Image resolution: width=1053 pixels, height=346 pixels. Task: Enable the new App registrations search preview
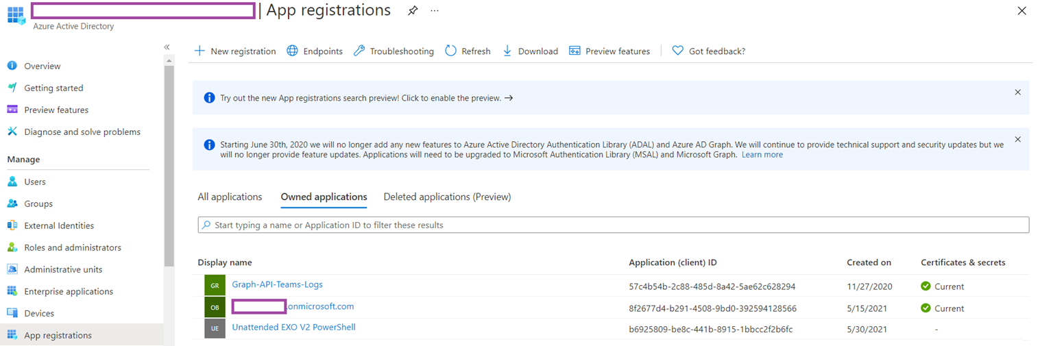coord(367,98)
